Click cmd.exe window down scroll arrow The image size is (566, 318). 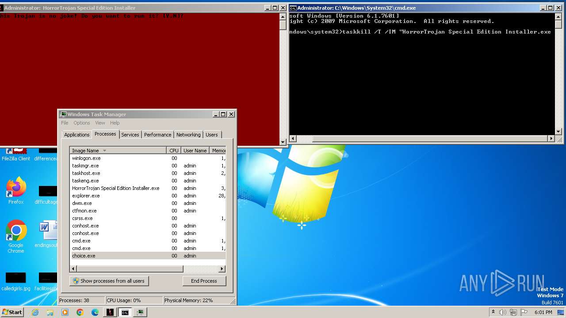(558, 132)
